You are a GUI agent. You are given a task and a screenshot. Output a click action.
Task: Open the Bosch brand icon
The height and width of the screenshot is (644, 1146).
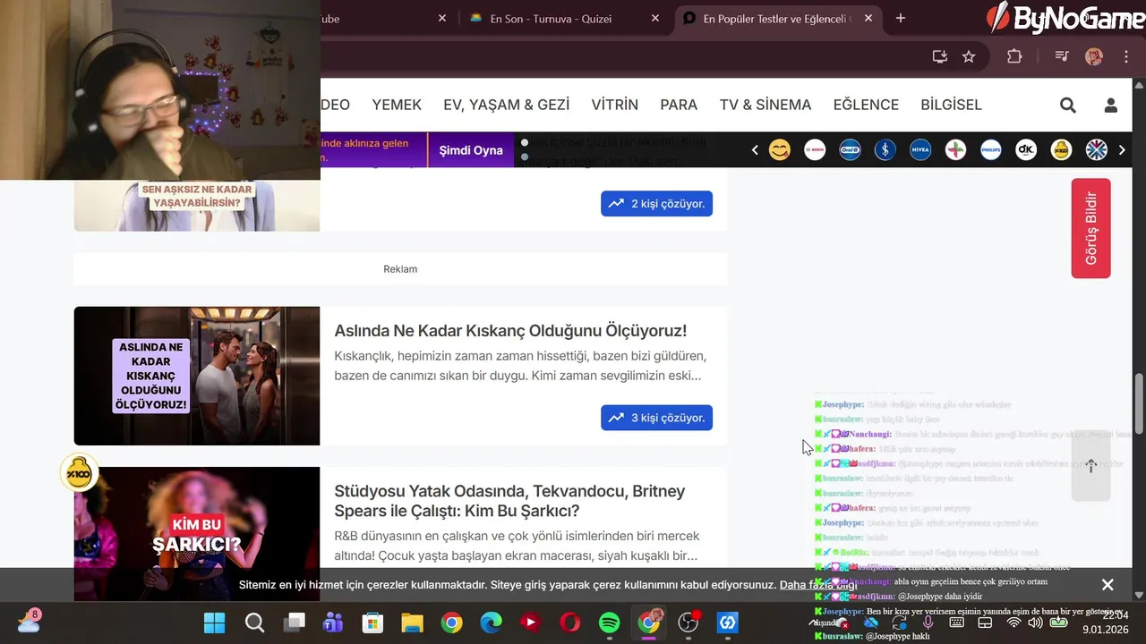[x=815, y=150]
